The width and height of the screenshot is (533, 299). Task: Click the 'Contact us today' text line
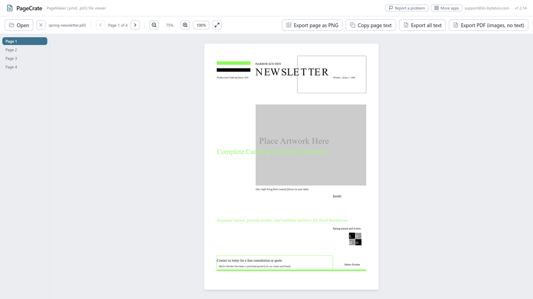249,260
